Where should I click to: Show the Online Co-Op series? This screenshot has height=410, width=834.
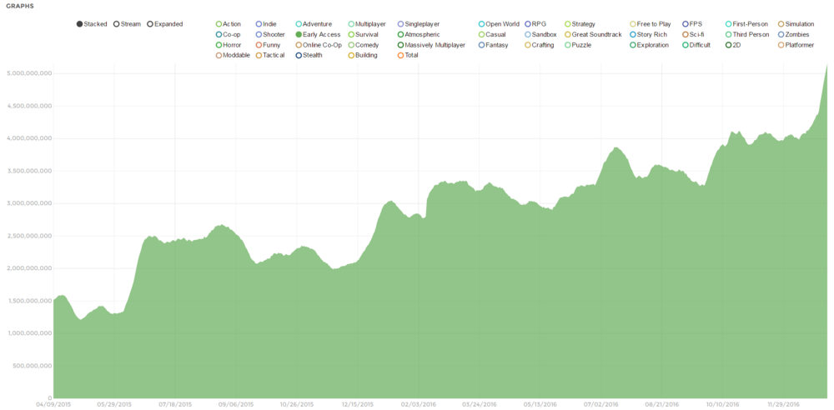click(x=318, y=45)
